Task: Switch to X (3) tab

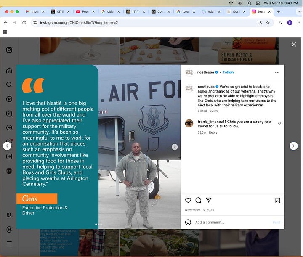Action: pyautogui.click(x=60, y=12)
